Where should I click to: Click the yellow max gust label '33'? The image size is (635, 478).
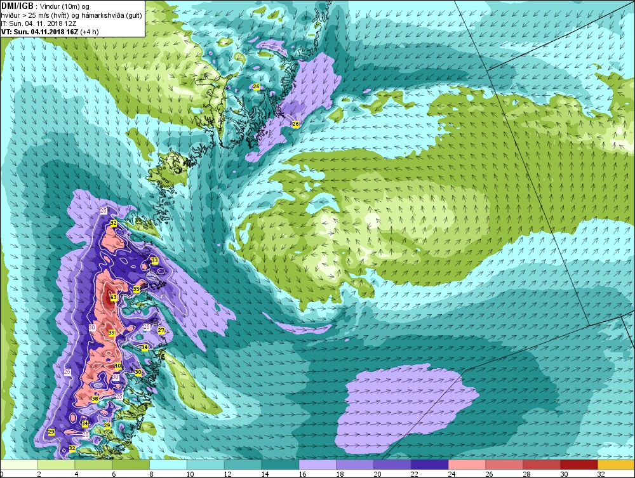[154, 261]
